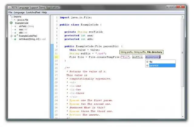Image resolution: width=194 pixels, height=127 pixels.
Task: Click the Imports folder icon
Action: [x=12, y=17]
